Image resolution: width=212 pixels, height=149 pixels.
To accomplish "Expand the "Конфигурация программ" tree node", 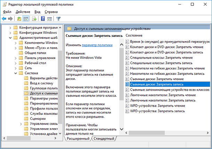I will tap(10, 28).
